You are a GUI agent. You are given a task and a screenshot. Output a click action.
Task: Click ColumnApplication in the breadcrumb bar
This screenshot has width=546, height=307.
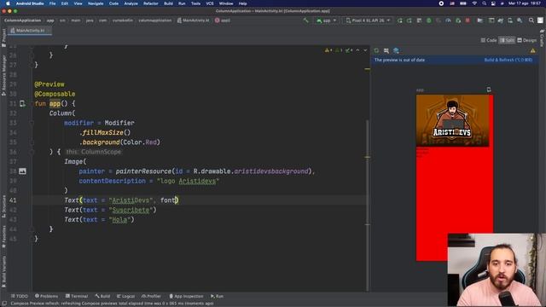(23, 20)
